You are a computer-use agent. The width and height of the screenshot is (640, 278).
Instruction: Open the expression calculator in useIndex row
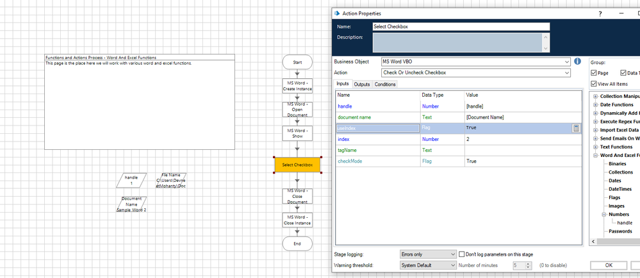(576, 128)
